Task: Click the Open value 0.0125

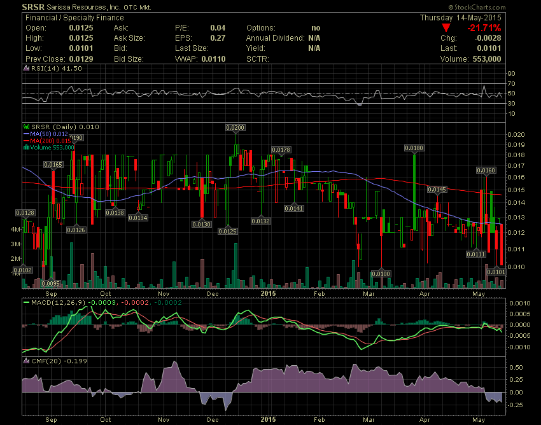Action: 81,28
